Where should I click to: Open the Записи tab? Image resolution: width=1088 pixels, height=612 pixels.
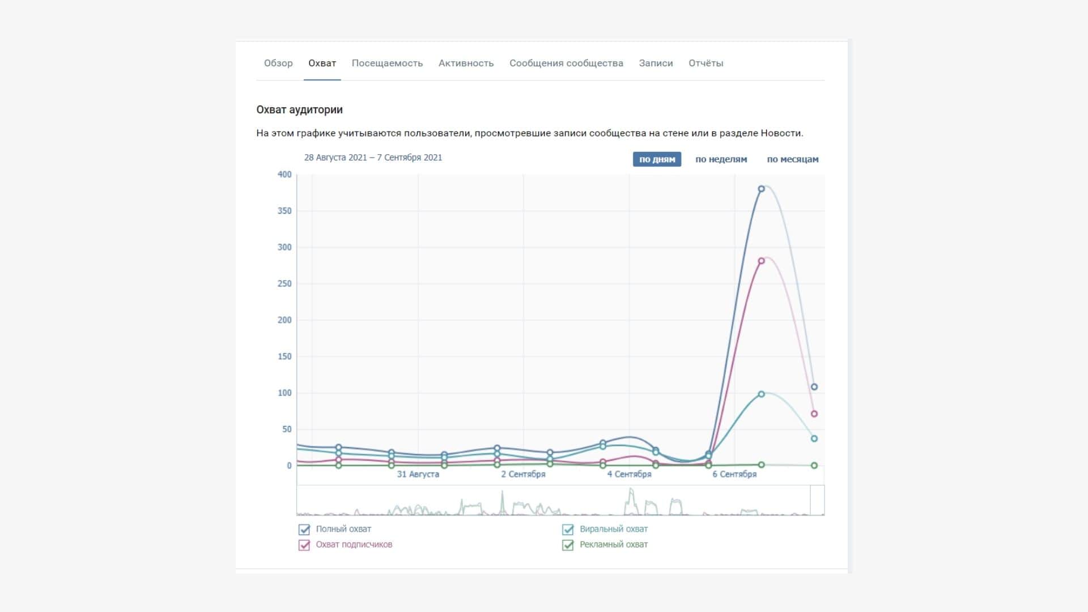click(x=656, y=63)
